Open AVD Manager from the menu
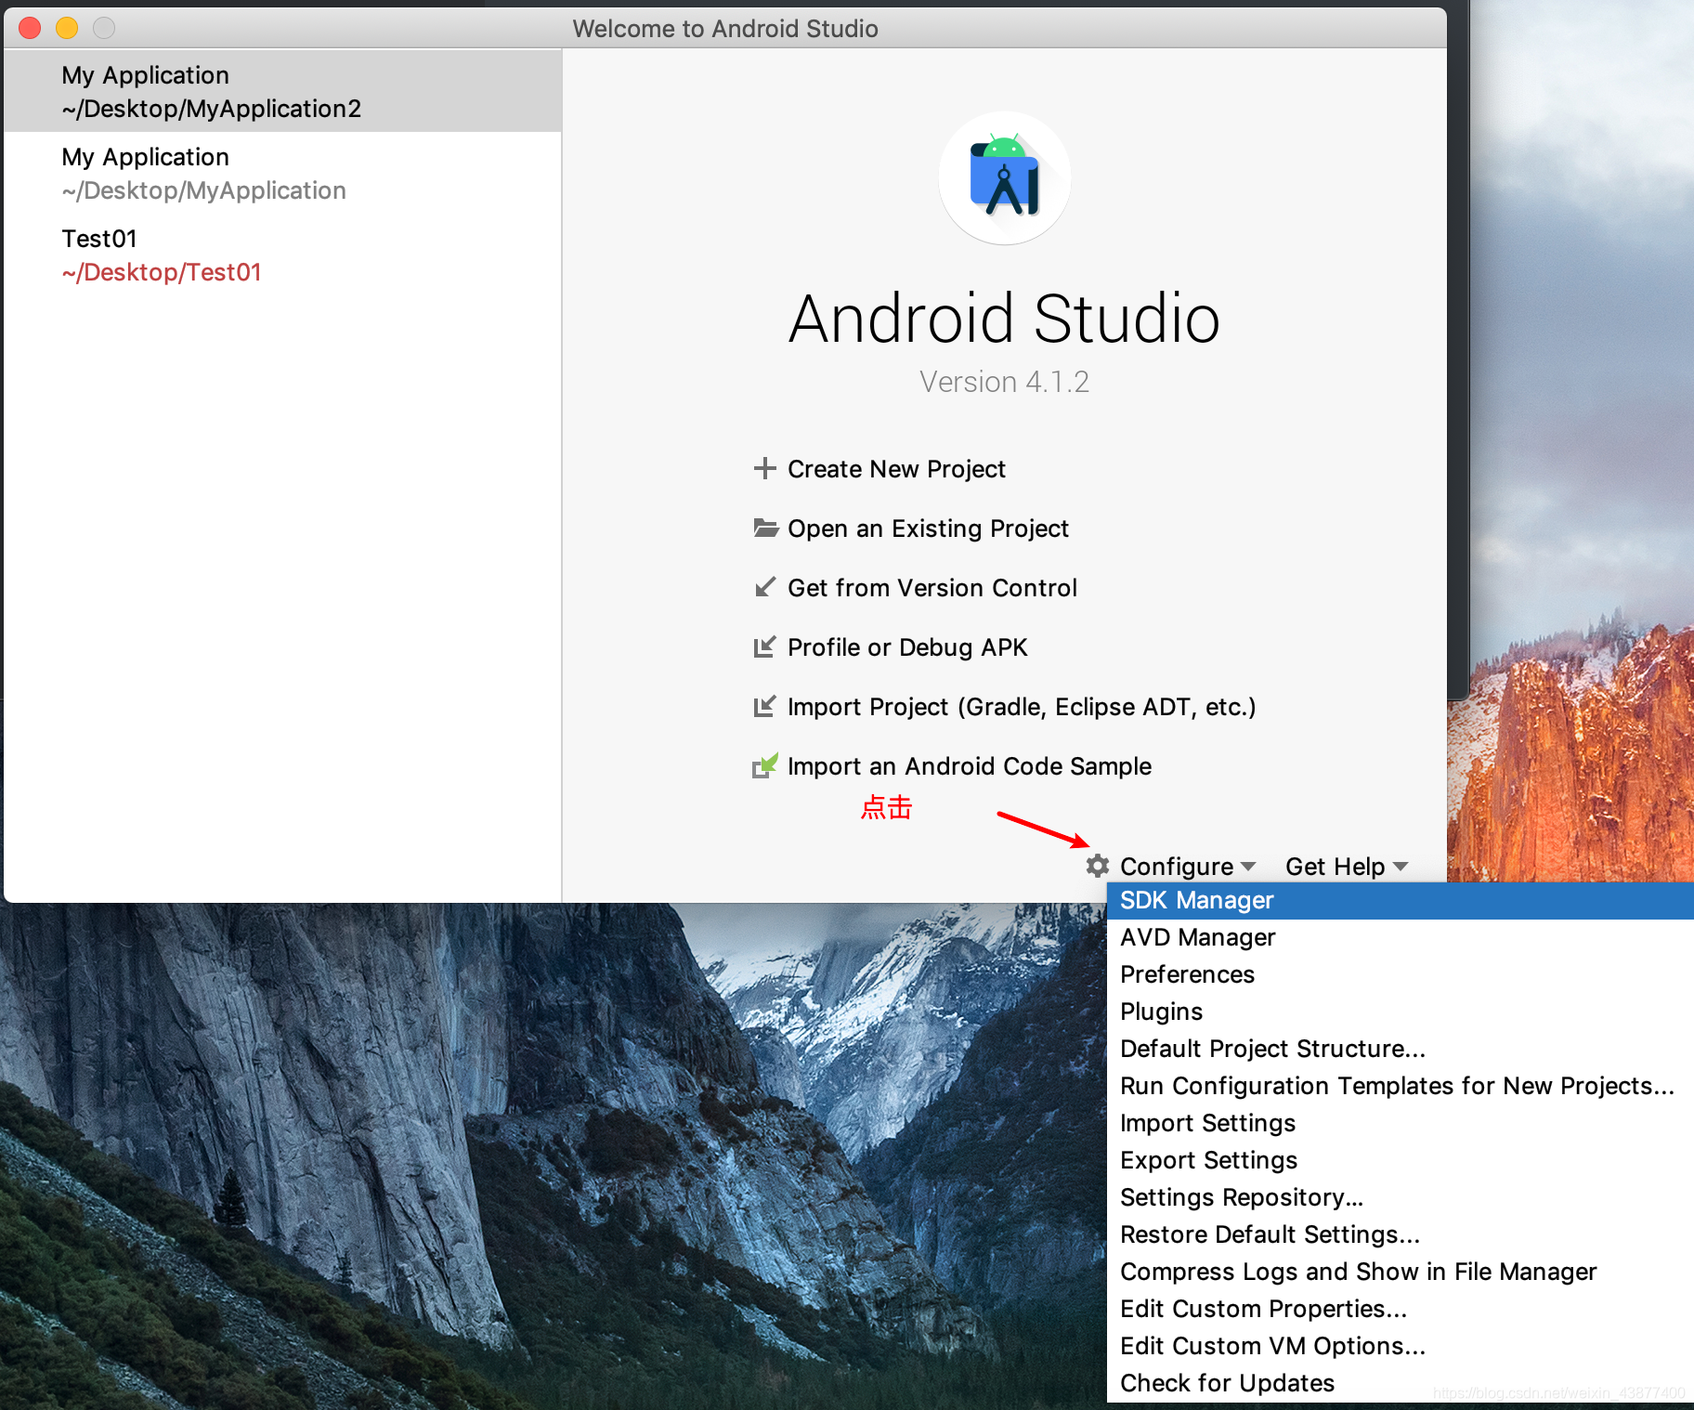The width and height of the screenshot is (1694, 1410). tap(1401, 937)
